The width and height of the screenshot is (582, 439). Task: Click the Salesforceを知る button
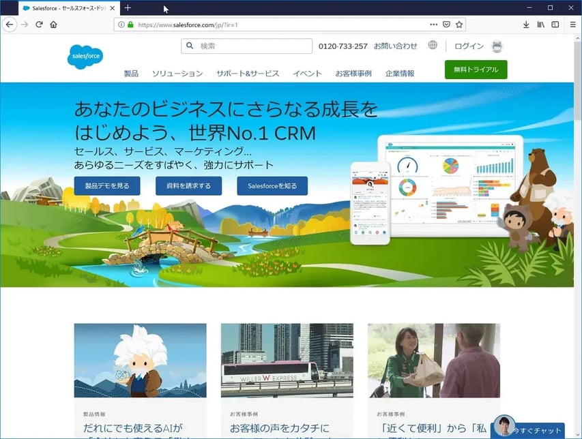272,186
